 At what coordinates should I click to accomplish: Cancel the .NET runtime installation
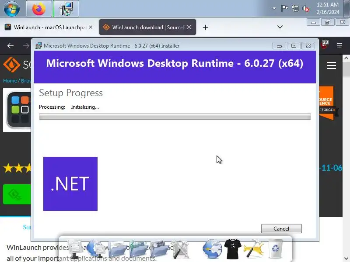(x=281, y=228)
